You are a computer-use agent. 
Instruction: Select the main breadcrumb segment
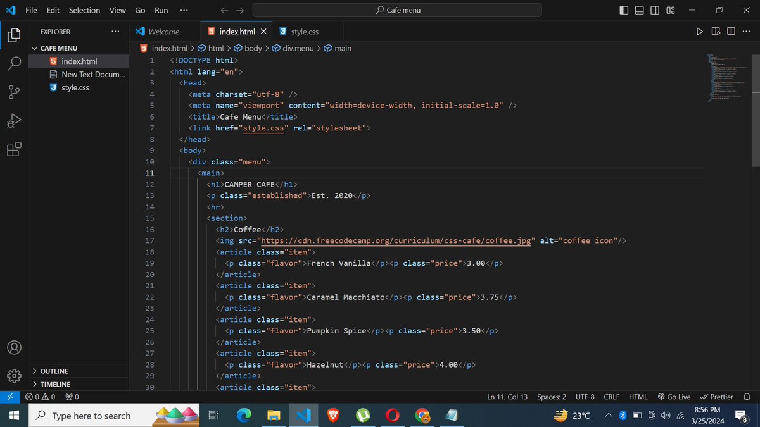tap(338, 48)
